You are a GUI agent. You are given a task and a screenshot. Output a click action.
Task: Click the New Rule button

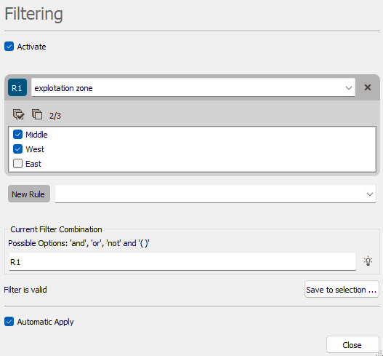point(29,194)
